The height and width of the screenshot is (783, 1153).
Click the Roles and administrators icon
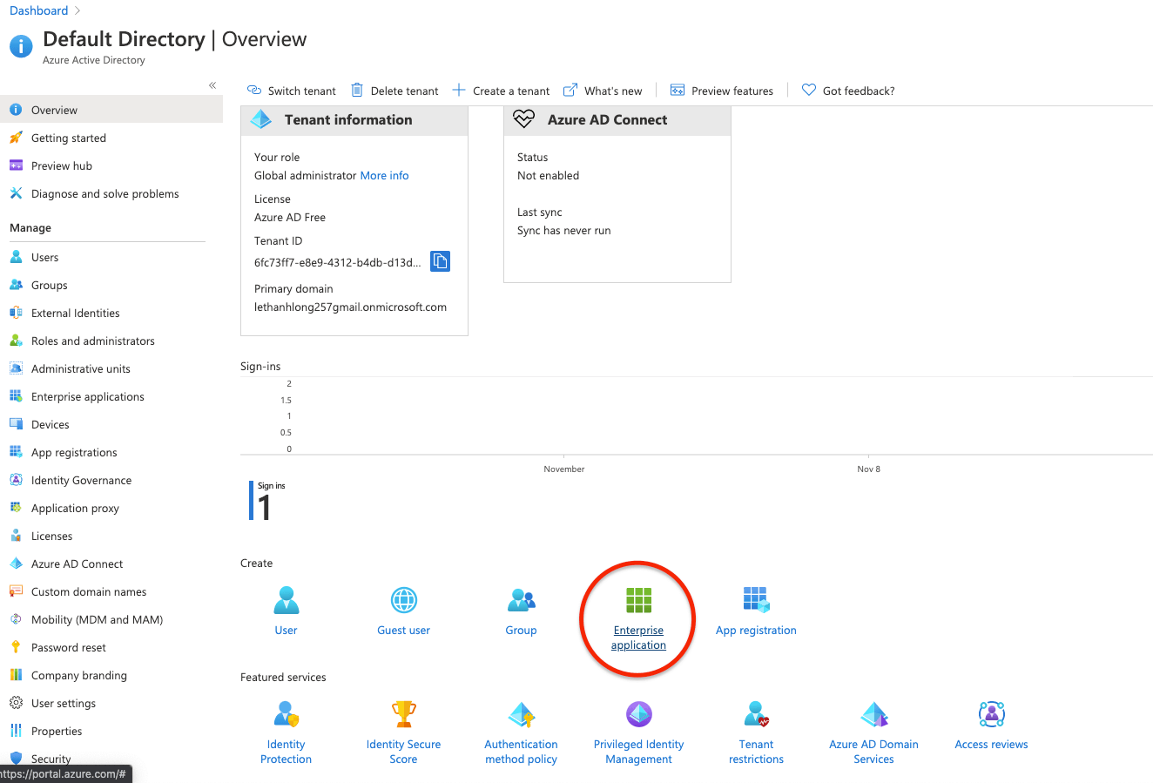(x=16, y=341)
